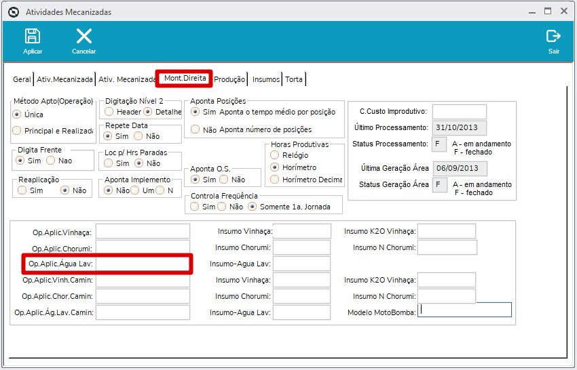Open the Insumos tab

coord(265,79)
